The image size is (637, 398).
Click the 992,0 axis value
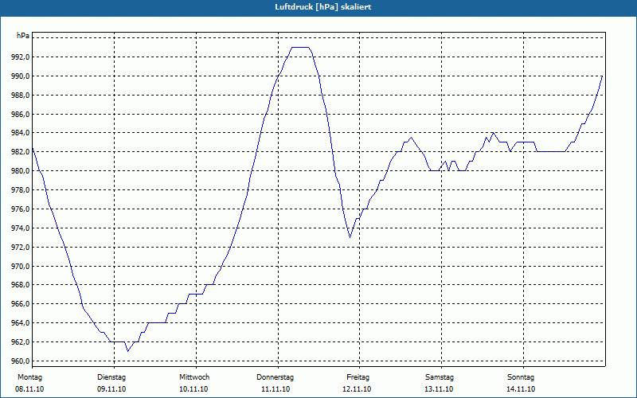(x=20, y=57)
